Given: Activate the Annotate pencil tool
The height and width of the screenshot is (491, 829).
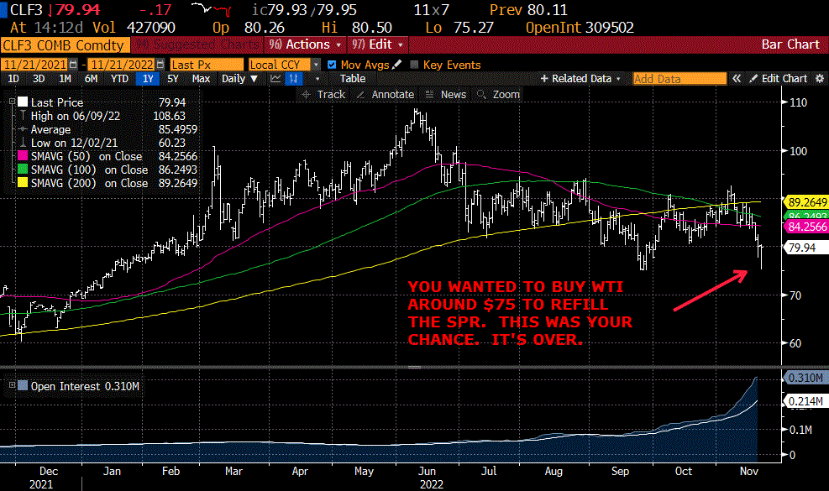Looking at the screenshot, I should click(x=386, y=95).
